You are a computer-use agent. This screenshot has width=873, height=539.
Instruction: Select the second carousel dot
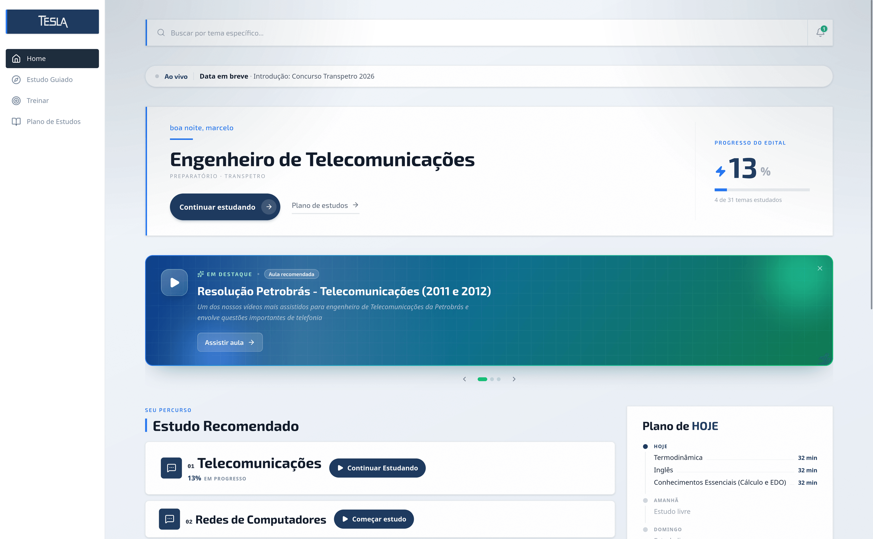pos(492,379)
